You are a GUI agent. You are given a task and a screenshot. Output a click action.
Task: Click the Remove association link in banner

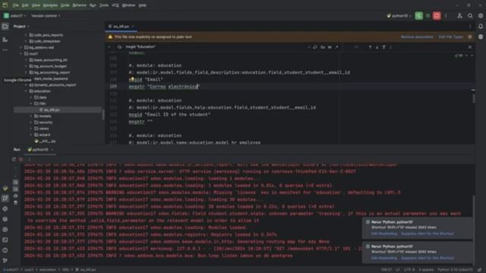tap(417, 37)
